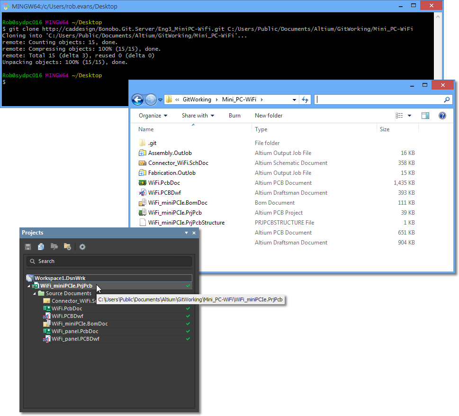Image resolution: width=459 pixels, height=416 pixels.
Task: Click the folder-with-gear icon in Projects toolbar
Action: [67, 246]
